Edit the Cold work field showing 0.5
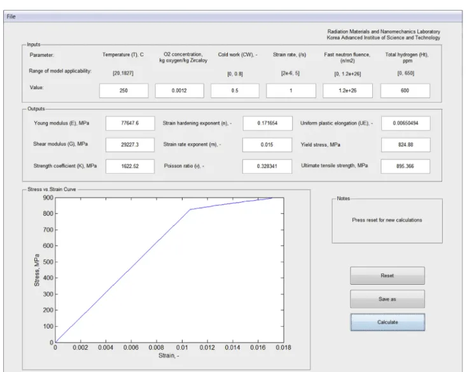The width and height of the screenshot is (467, 372). (x=235, y=90)
